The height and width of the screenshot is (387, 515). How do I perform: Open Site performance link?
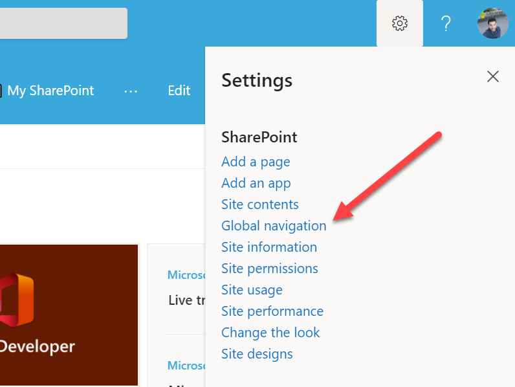(272, 311)
